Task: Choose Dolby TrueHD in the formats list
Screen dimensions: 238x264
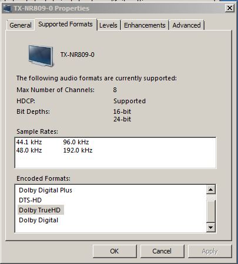Action: (x=40, y=210)
